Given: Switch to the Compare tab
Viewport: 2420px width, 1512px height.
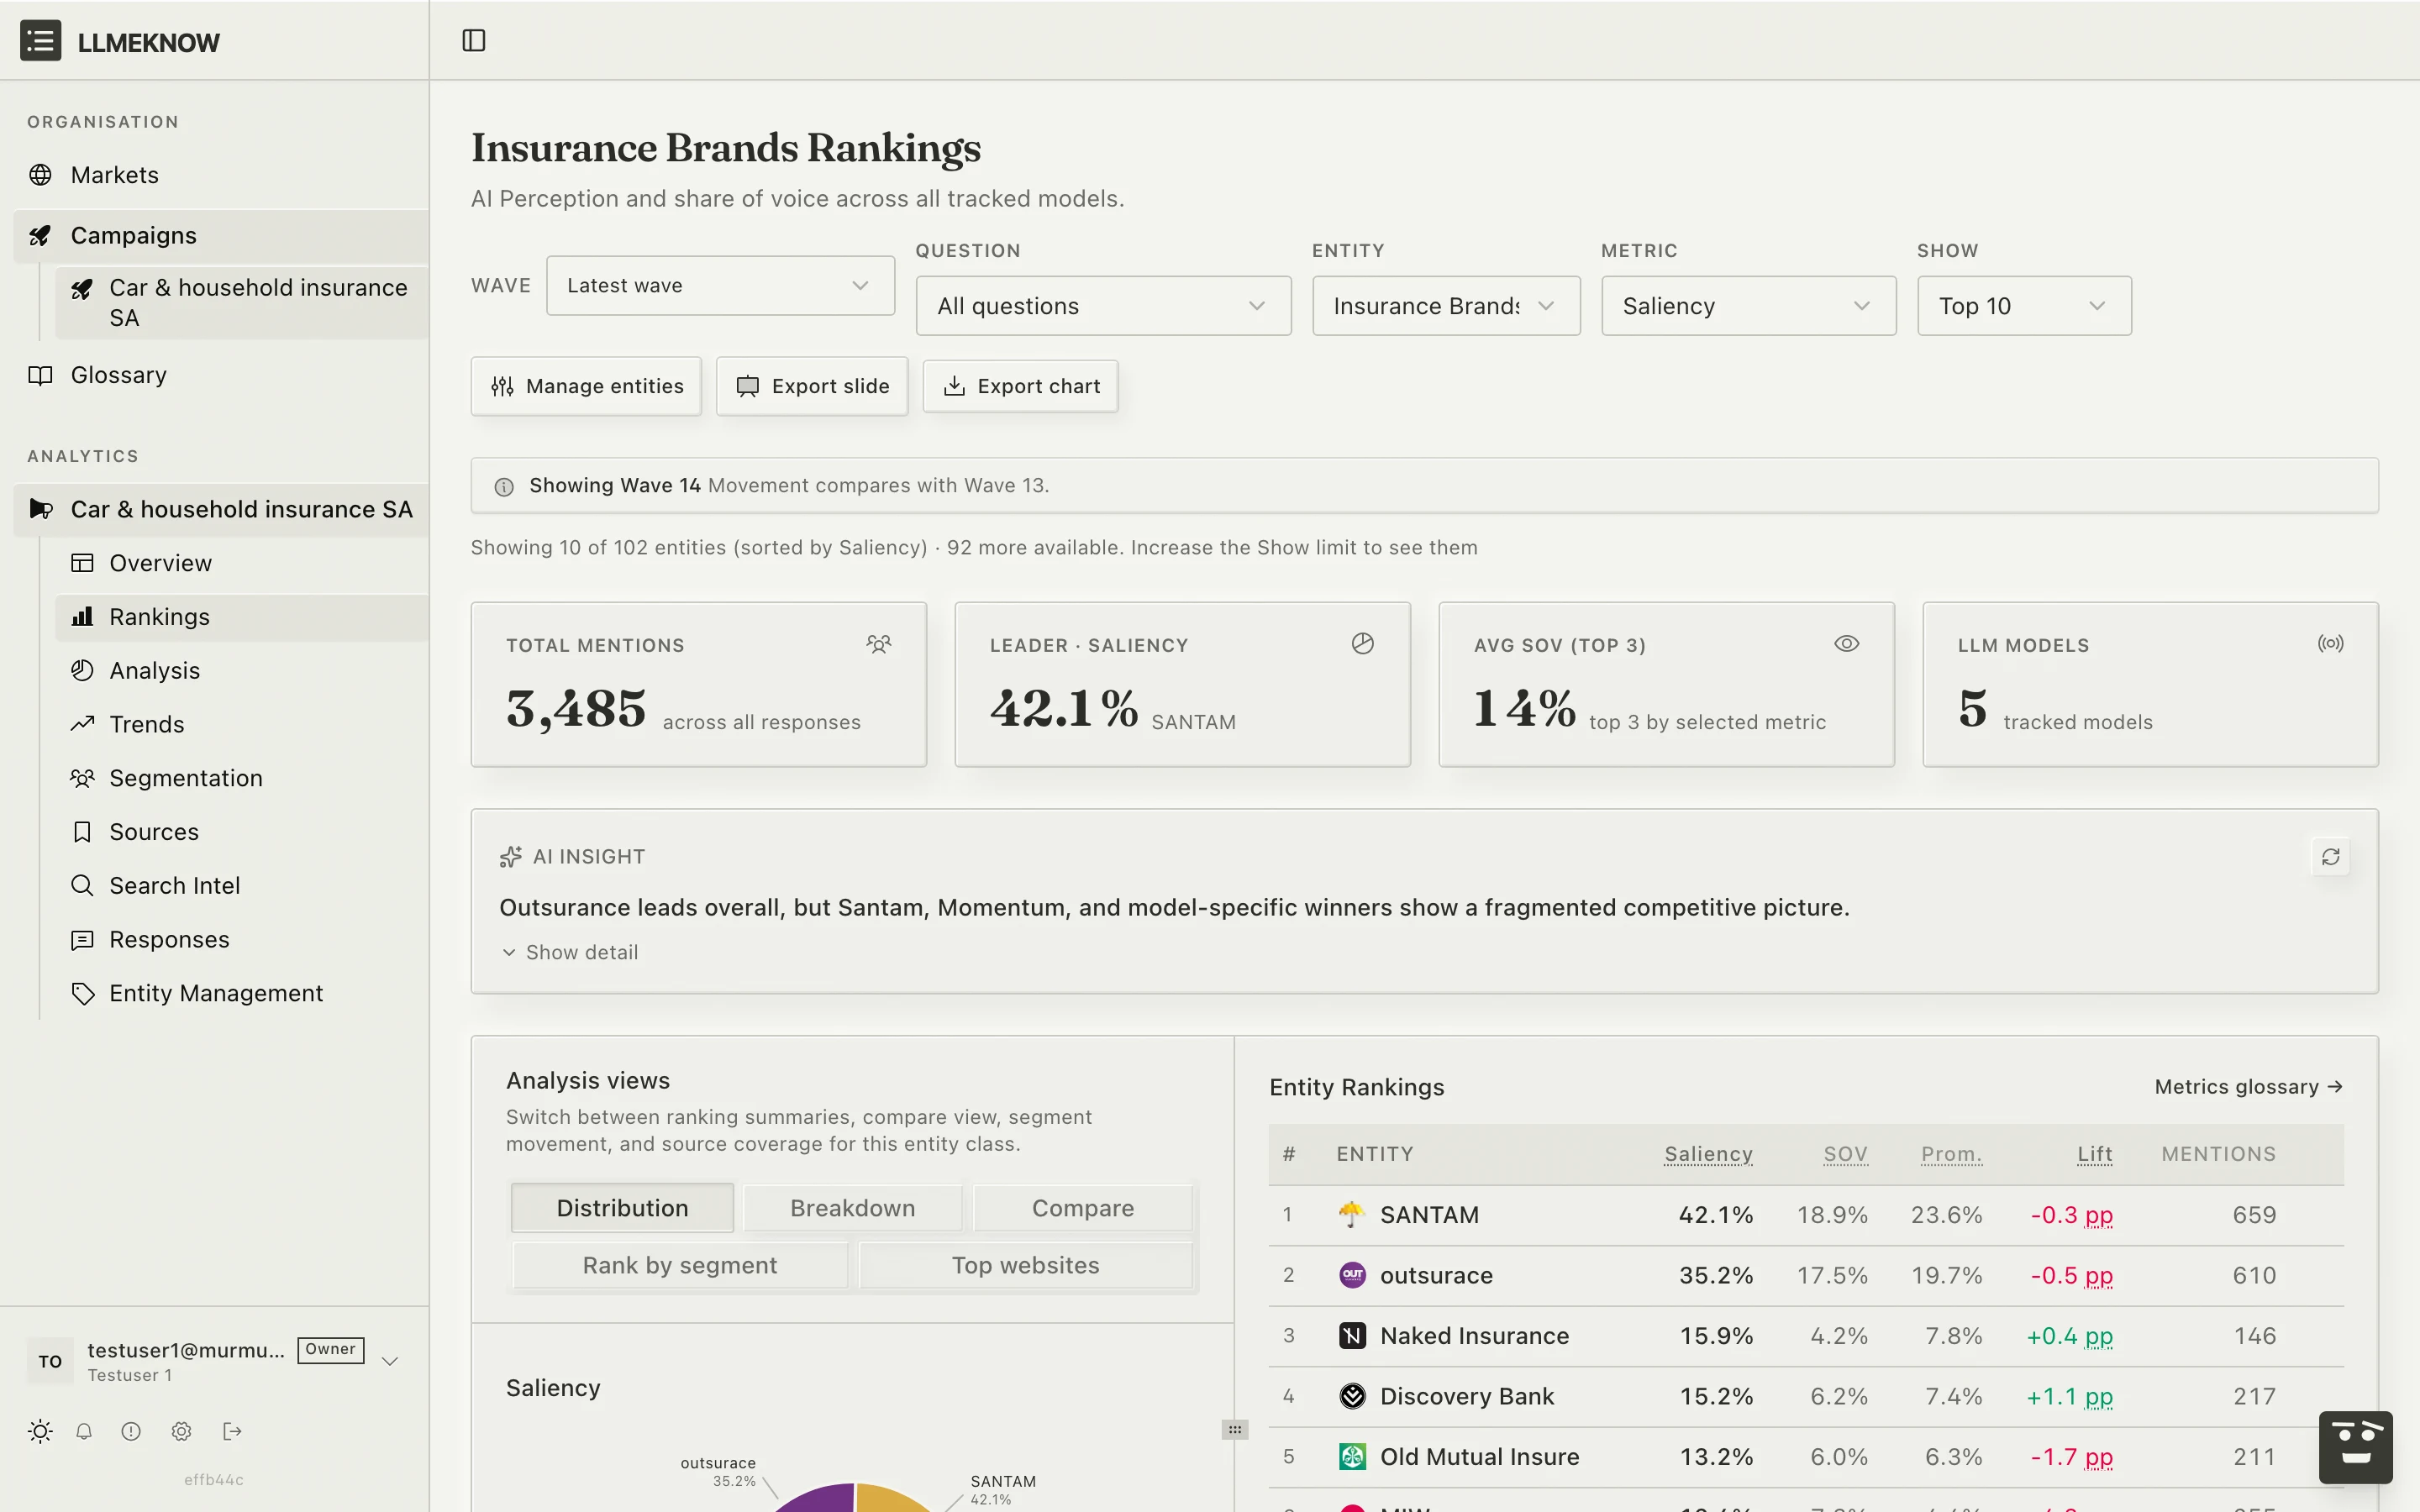Looking at the screenshot, I should pyautogui.click(x=1083, y=1208).
